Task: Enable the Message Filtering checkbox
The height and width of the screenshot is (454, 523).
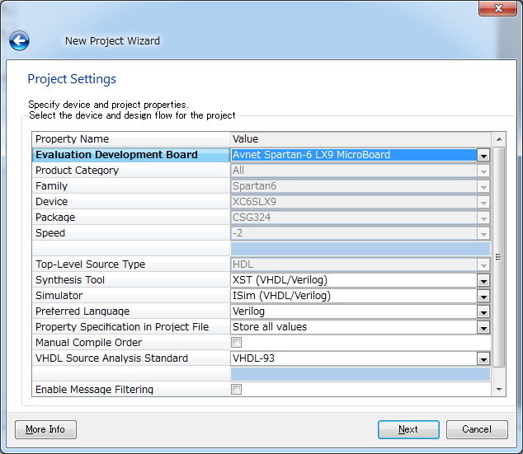Action: tap(237, 389)
